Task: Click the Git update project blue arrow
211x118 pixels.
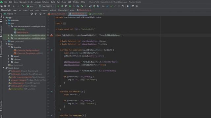Action: 107,6
